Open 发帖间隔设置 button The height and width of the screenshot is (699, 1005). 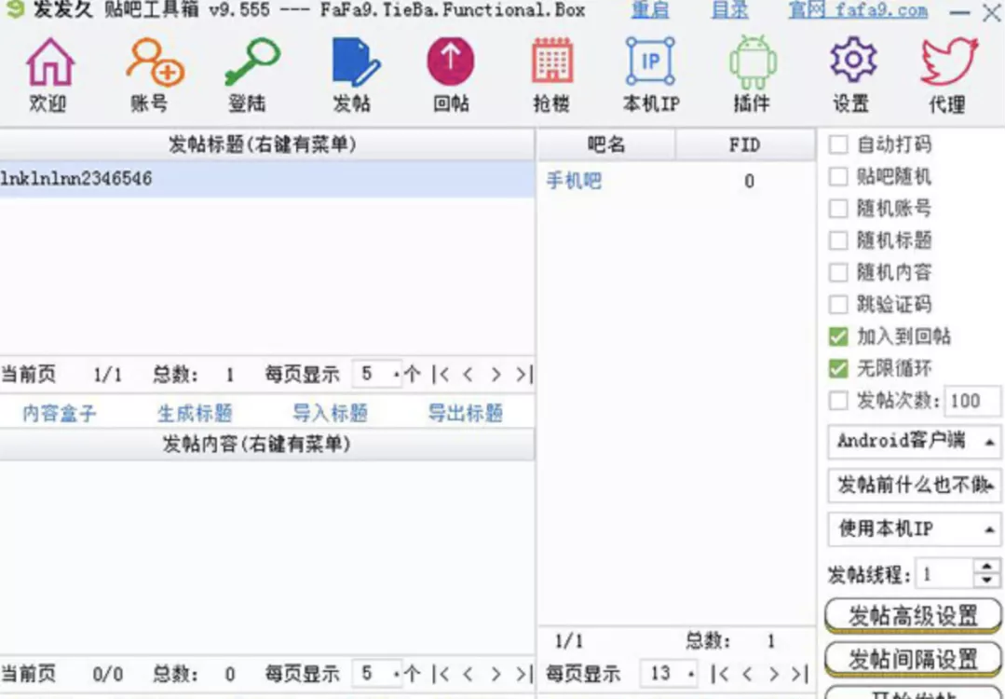(914, 659)
